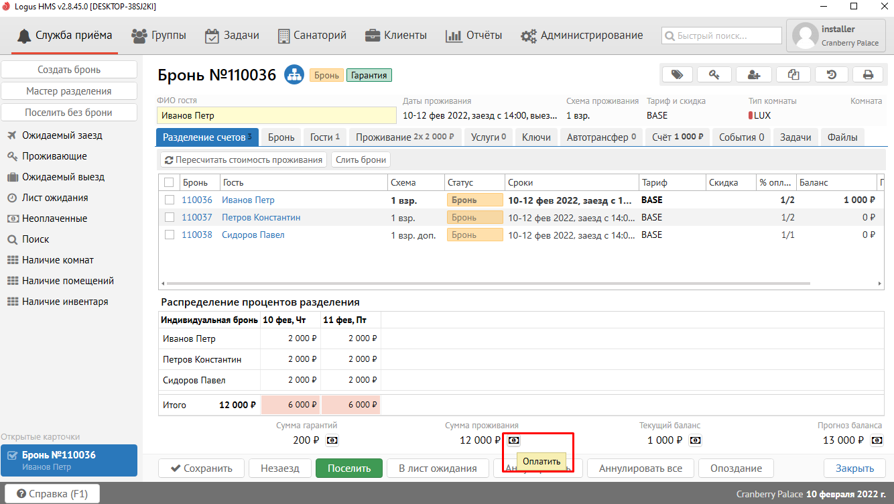The height and width of the screenshot is (504, 894).
Task: Print the booking using printer icon
Action: click(868, 74)
